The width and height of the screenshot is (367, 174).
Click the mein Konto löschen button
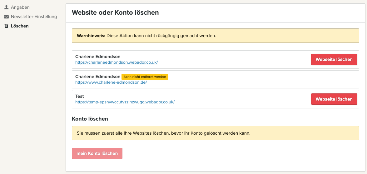coord(97,153)
